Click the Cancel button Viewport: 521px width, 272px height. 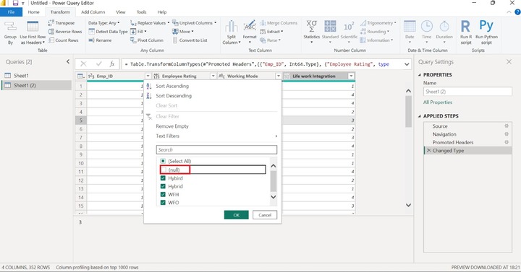point(265,215)
